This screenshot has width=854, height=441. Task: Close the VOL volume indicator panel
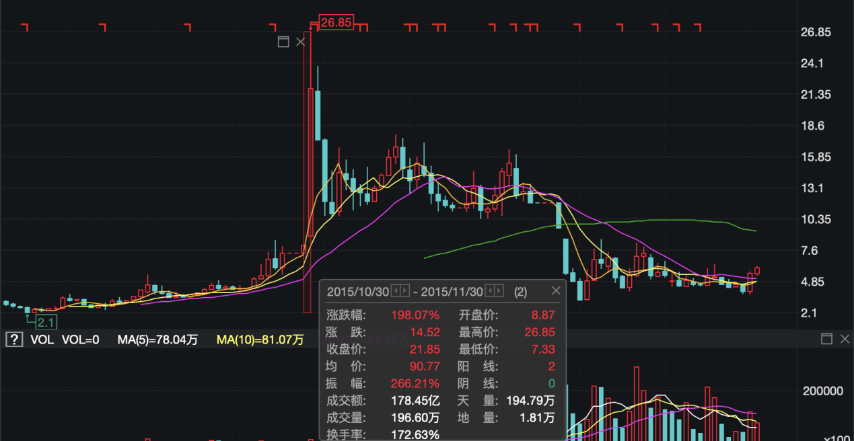(x=844, y=339)
